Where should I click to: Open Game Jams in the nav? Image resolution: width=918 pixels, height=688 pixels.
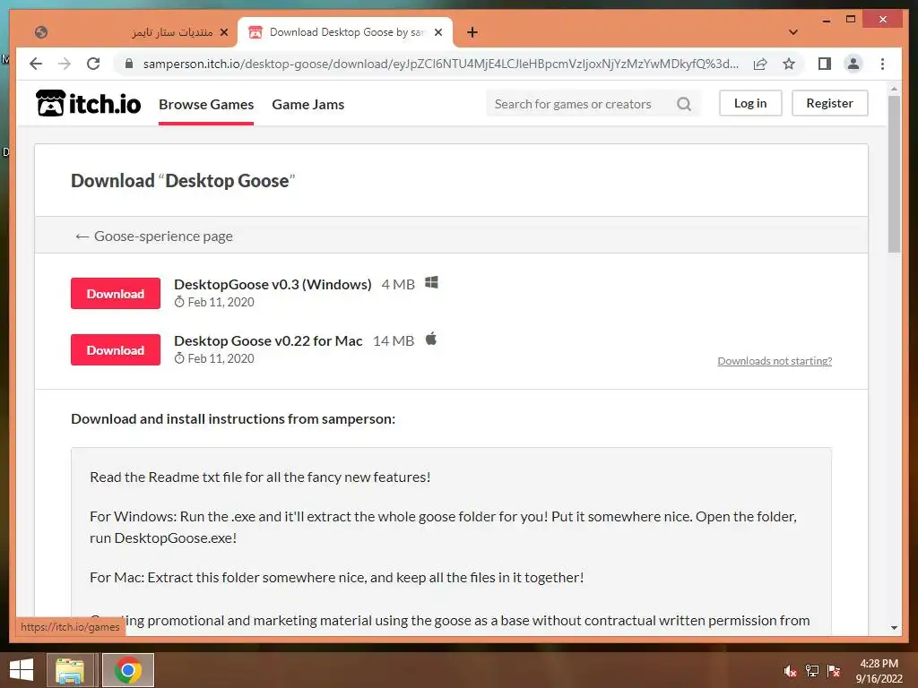[308, 104]
